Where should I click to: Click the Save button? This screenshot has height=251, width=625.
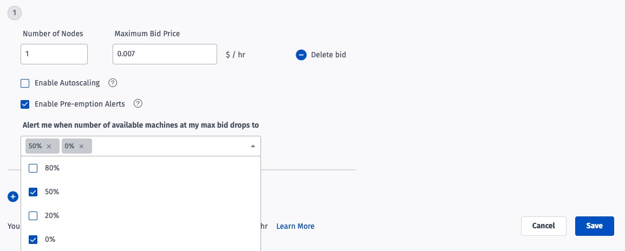(x=594, y=226)
